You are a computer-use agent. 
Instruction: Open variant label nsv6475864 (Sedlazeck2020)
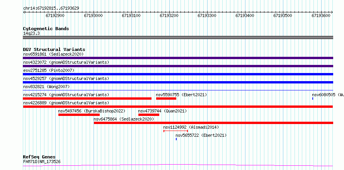pyautogui.click(x=124, y=119)
